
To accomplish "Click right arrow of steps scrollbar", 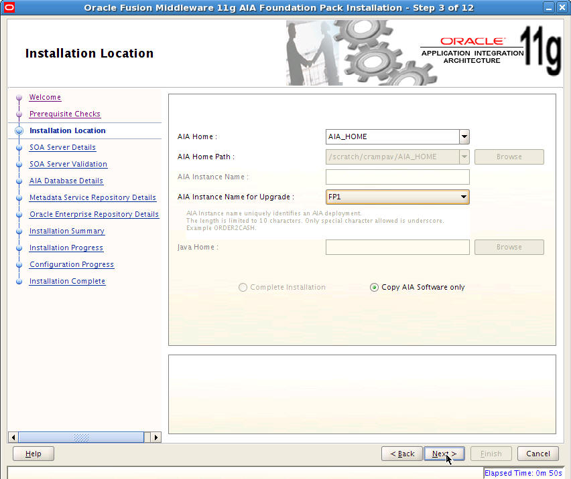I will tap(156, 438).
